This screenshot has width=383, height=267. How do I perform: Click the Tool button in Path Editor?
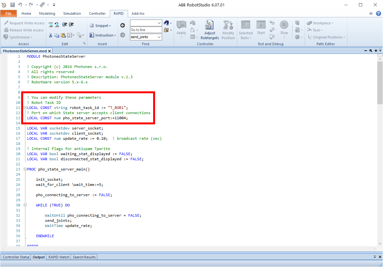point(315,30)
